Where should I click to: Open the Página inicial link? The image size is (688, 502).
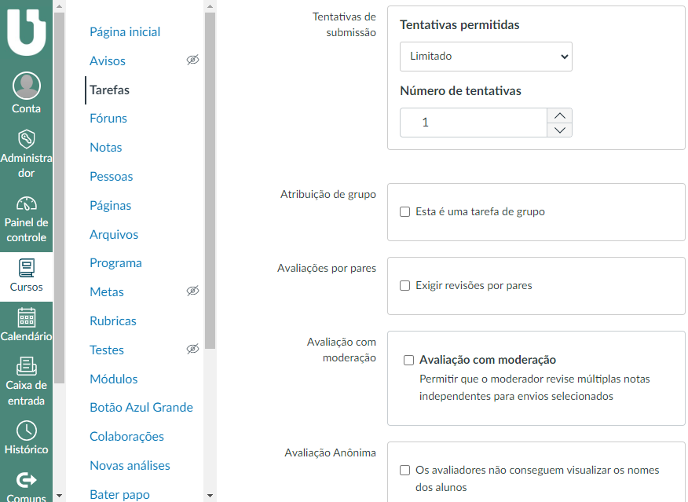125,32
